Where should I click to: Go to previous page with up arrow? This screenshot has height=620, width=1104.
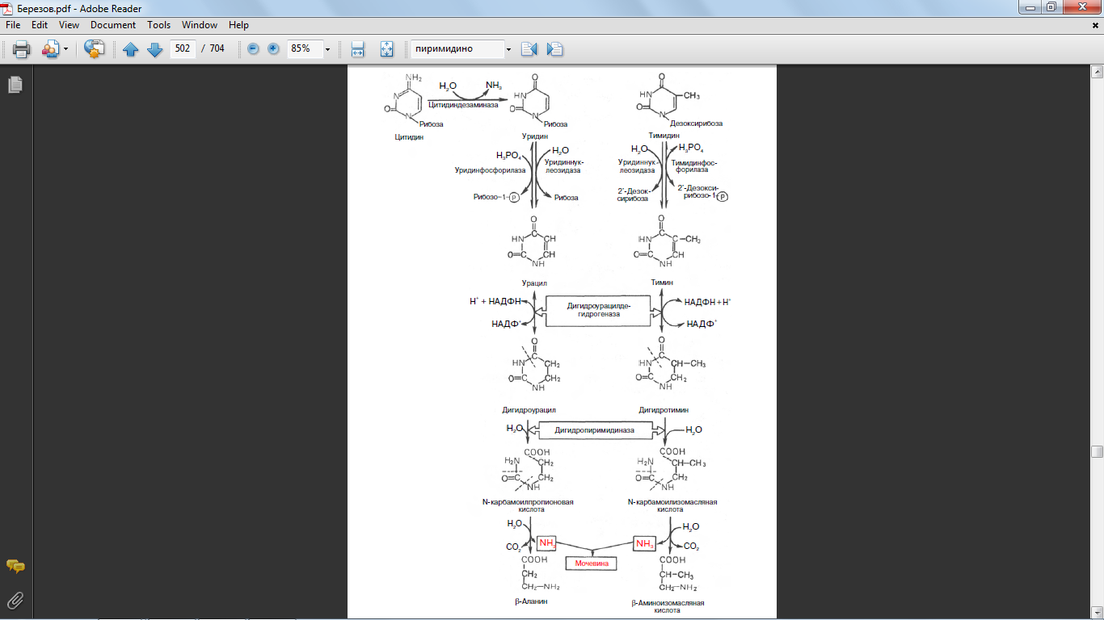pos(131,49)
